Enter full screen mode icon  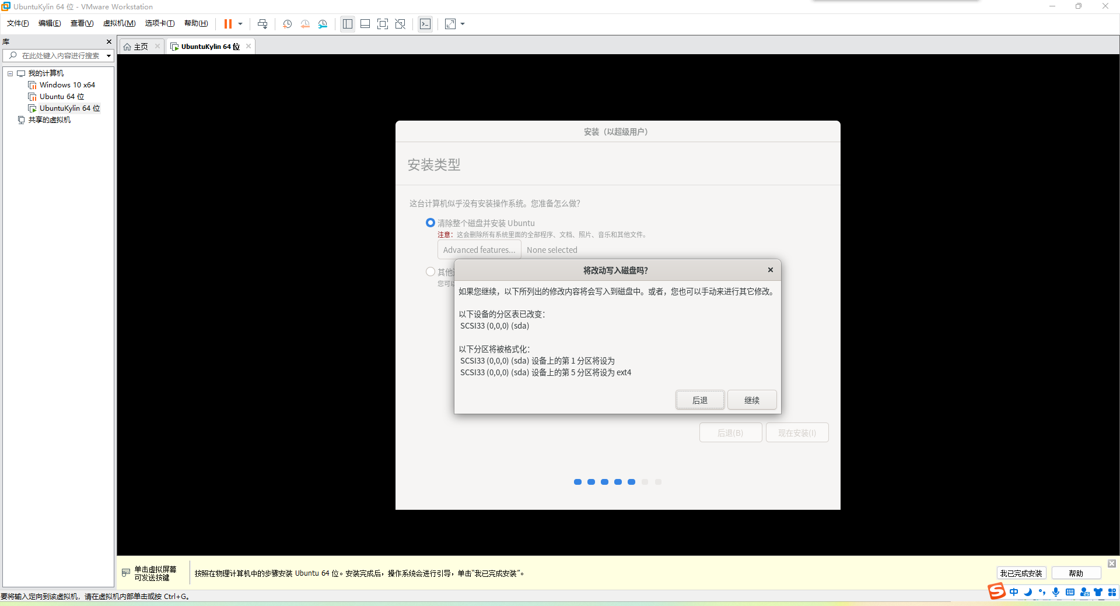click(383, 24)
